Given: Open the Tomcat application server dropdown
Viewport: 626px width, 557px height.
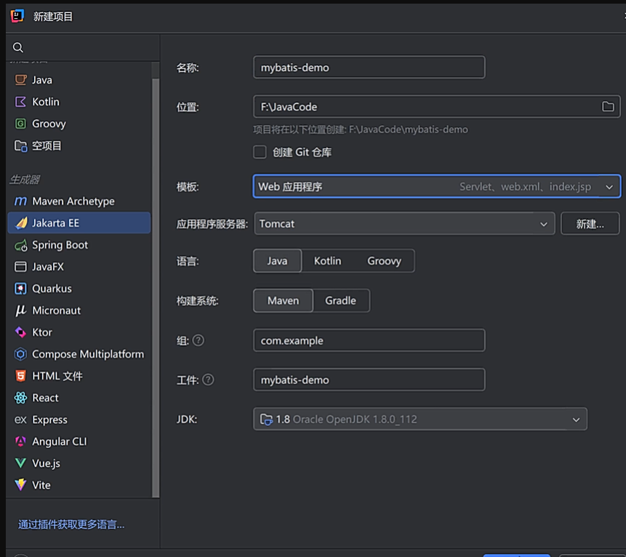Looking at the screenshot, I should tap(404, 223).
